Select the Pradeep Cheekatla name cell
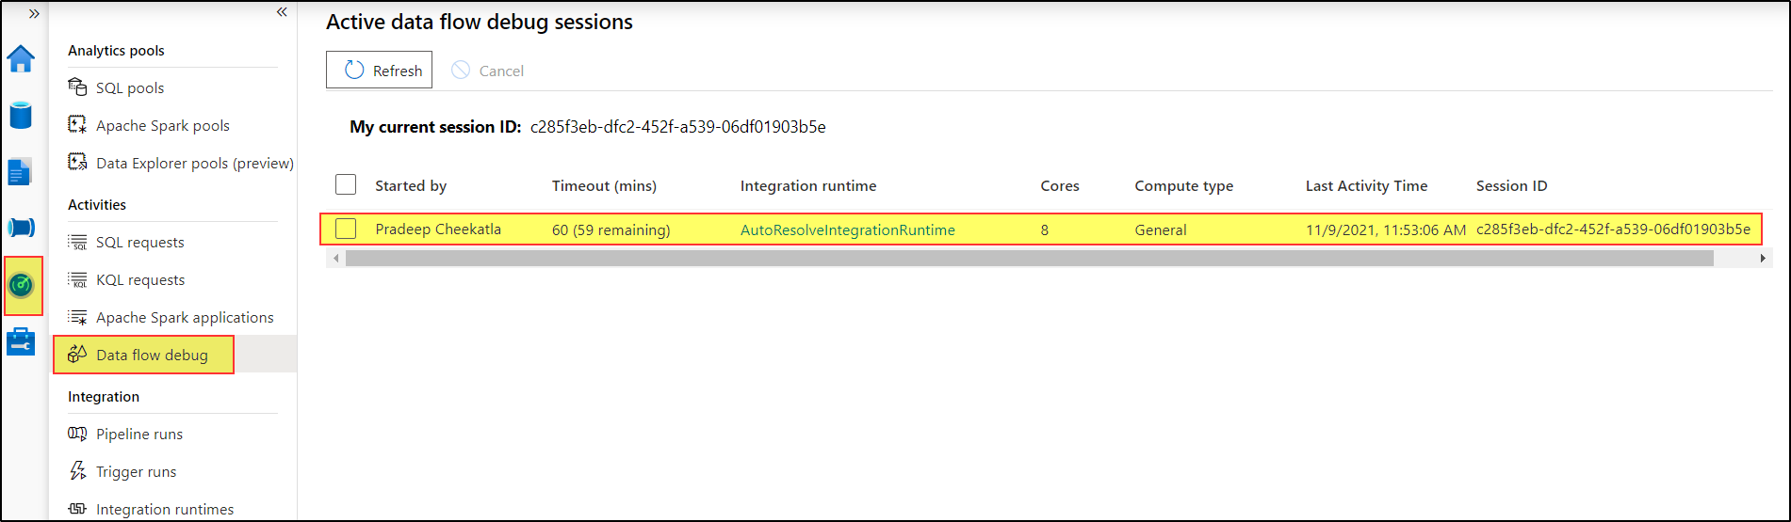 pos(438,229)
